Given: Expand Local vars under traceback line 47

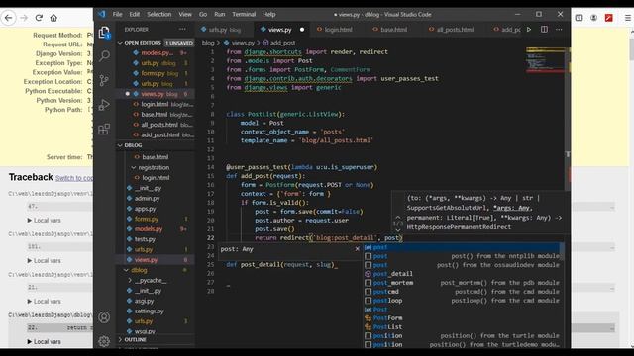Looking at the screenshot, I should pos(44,220).
